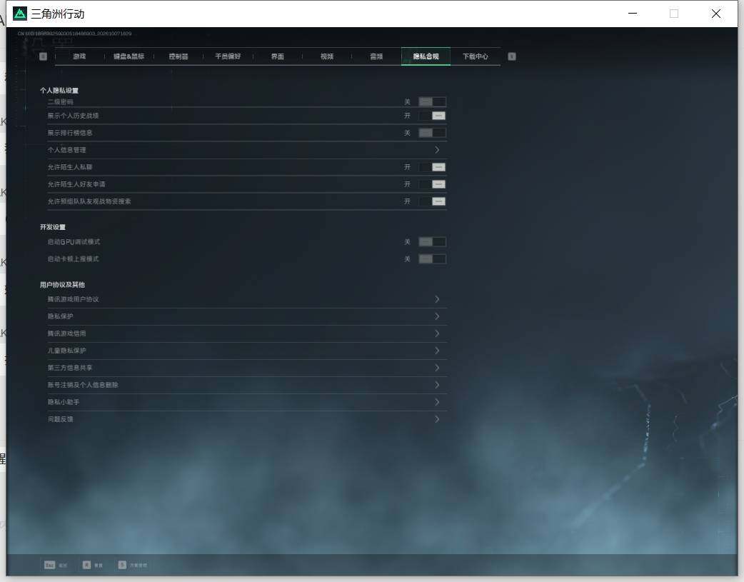
Task: Open the 问题反馈 entry
Action: click(247, 419)
